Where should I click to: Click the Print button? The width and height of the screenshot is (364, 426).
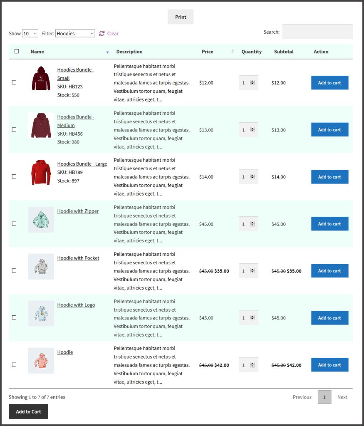pyautogui.click(x=181, y=17)
